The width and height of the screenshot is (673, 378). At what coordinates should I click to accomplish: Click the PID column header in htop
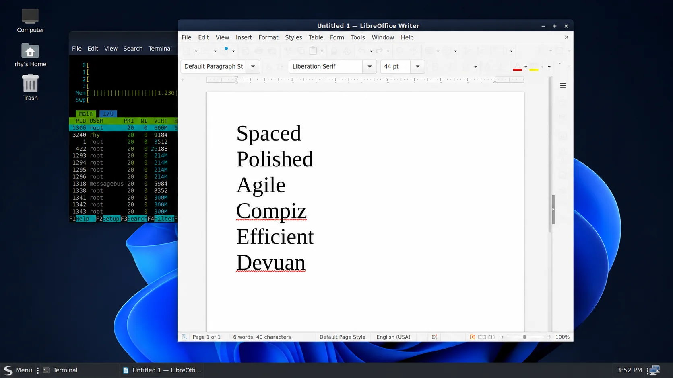[81, 121]
